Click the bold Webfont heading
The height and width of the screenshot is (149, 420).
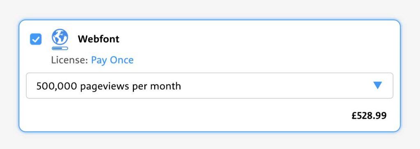tap(98, 39)
